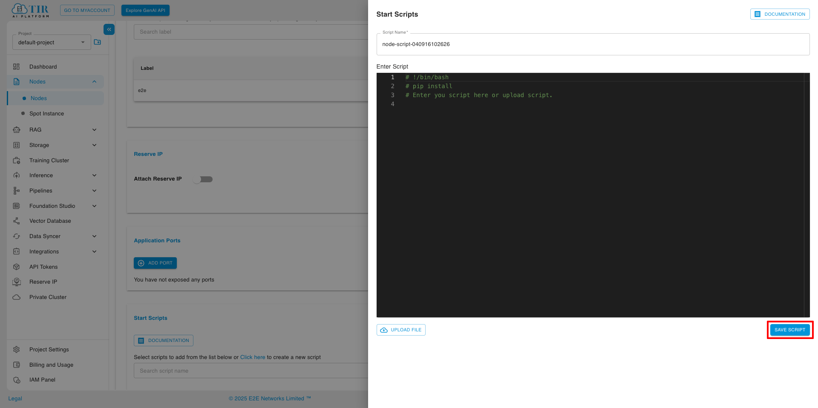Click the Billing and Usage icon

(17, 365)
